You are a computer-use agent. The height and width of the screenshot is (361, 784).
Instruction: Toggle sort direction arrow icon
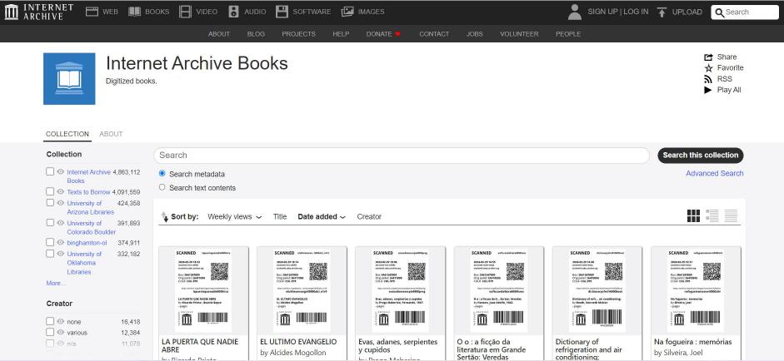164,217
